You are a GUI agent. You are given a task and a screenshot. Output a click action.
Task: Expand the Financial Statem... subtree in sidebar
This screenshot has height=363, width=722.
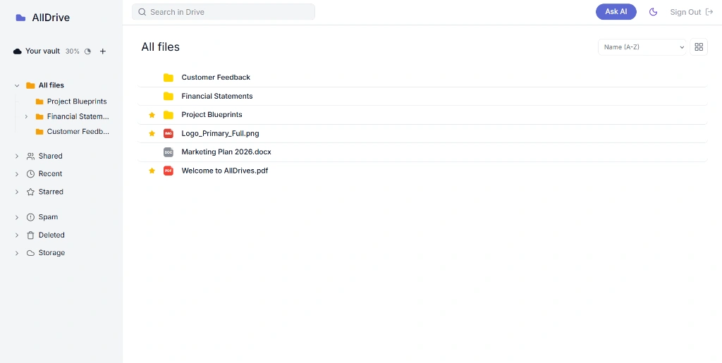[x=26, y=116]
